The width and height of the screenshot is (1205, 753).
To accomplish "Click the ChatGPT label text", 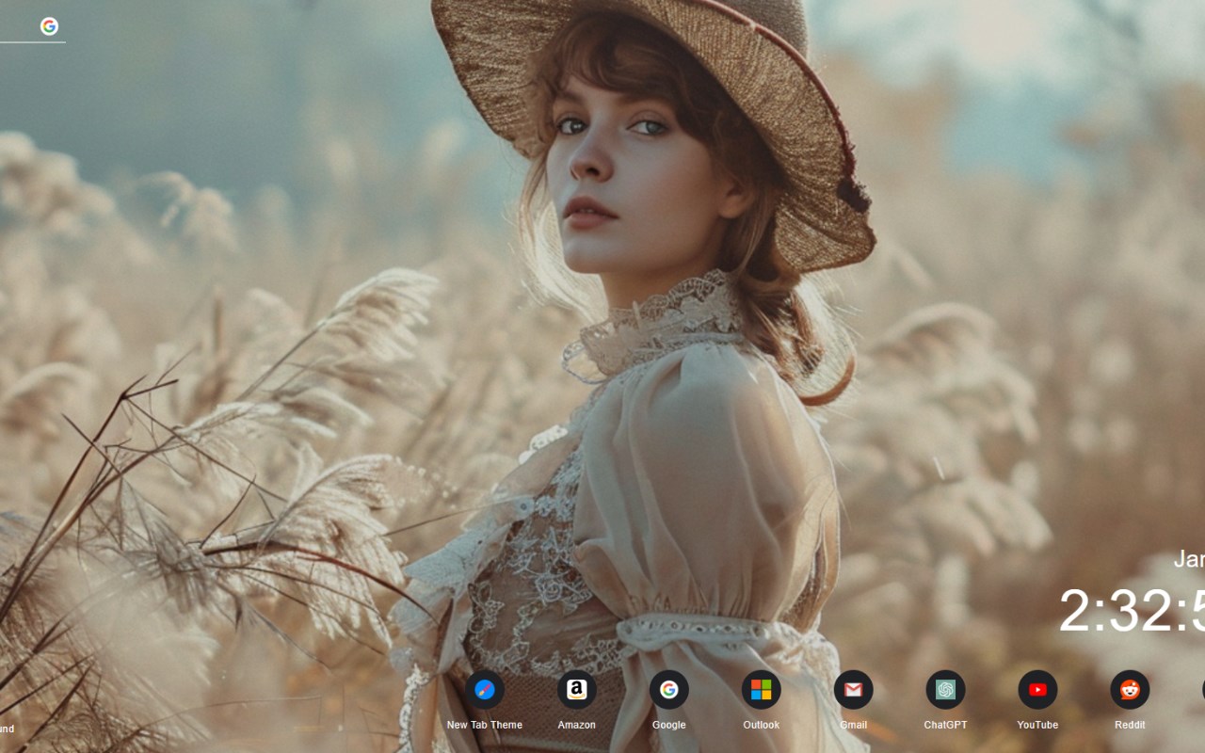I will coord(945,725).
